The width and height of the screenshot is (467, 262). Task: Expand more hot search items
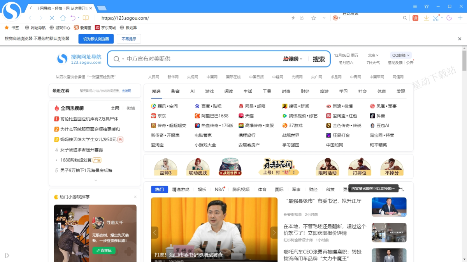(96, 180)
